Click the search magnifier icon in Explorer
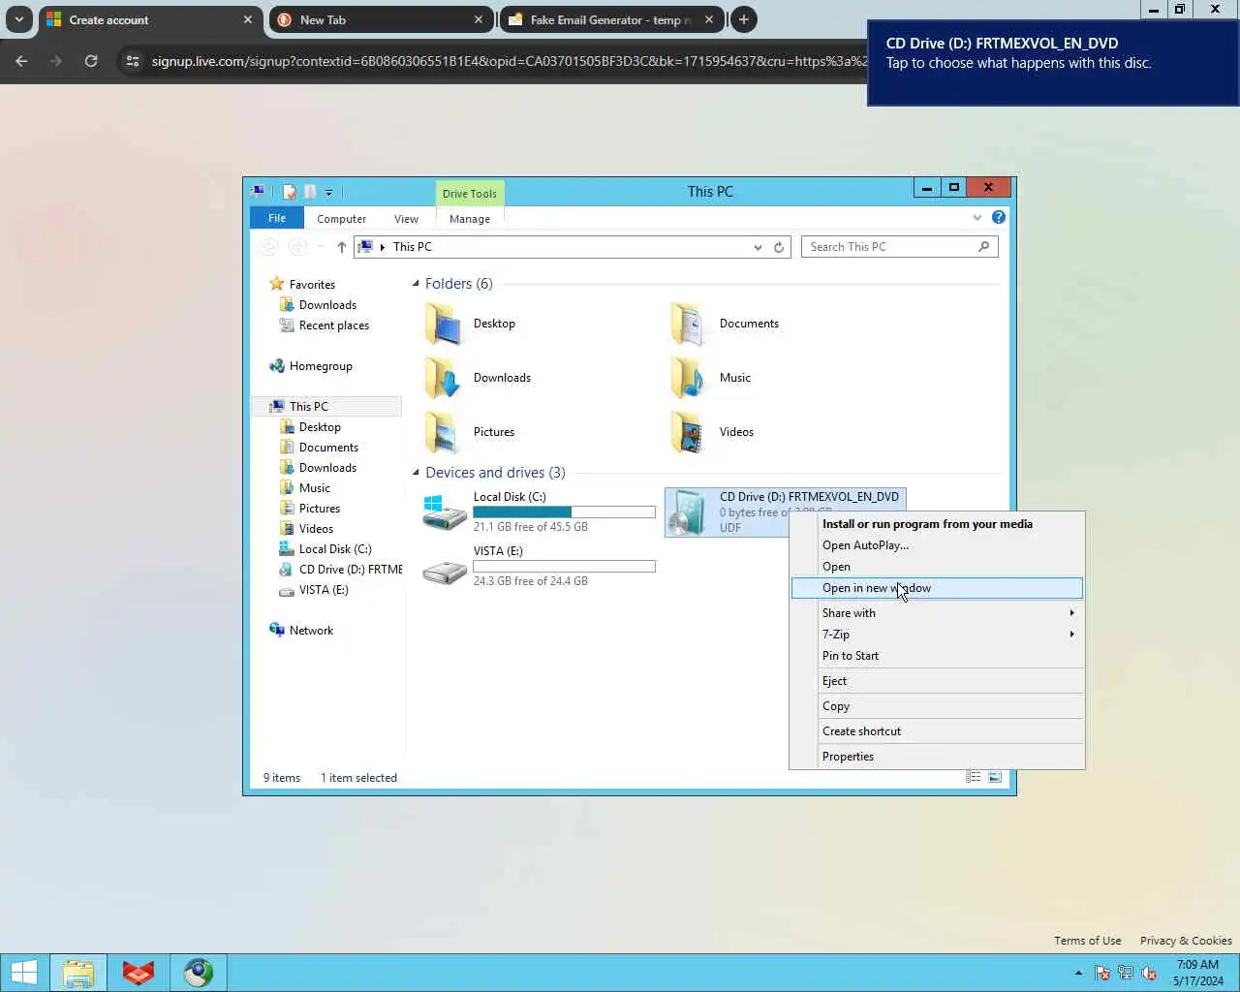The height and width of the screenshot is (992, 1240). 984,246
